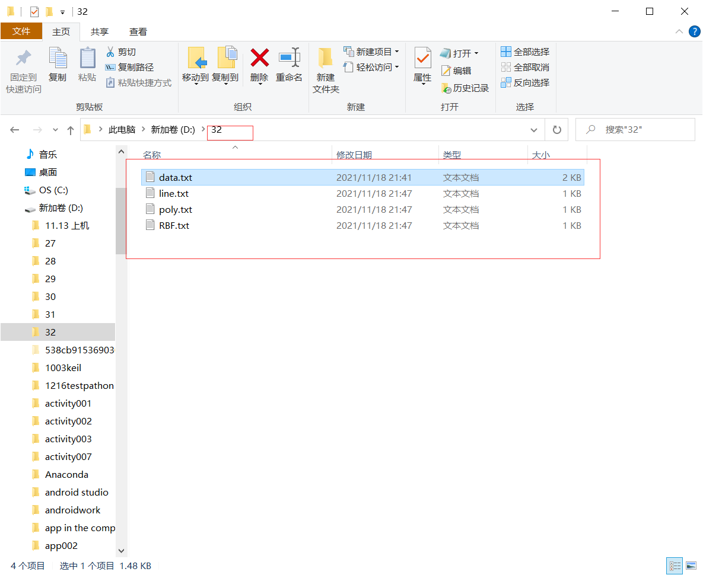Sort by Date modified (修改日期) column
The height and width of the screenshot is (575, 703).
354,155
